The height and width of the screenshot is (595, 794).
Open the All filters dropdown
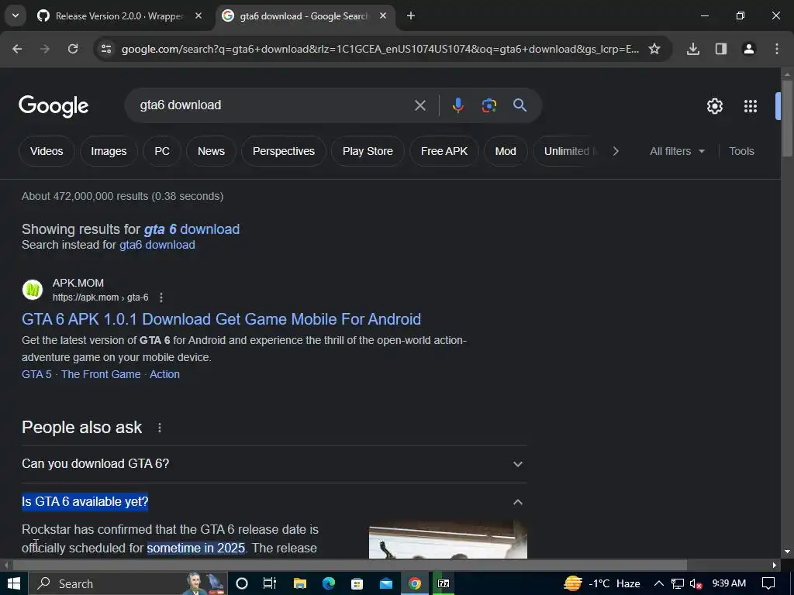pyautogui.click(x=677, y=151)
